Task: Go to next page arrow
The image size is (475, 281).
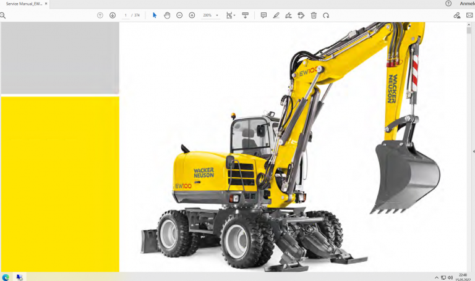Action: pyautogui.click(x=113, y=15)
